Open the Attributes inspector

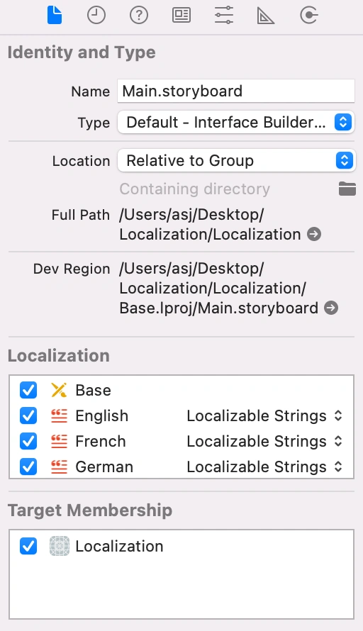pyautogui.click(x=224, y=16)
